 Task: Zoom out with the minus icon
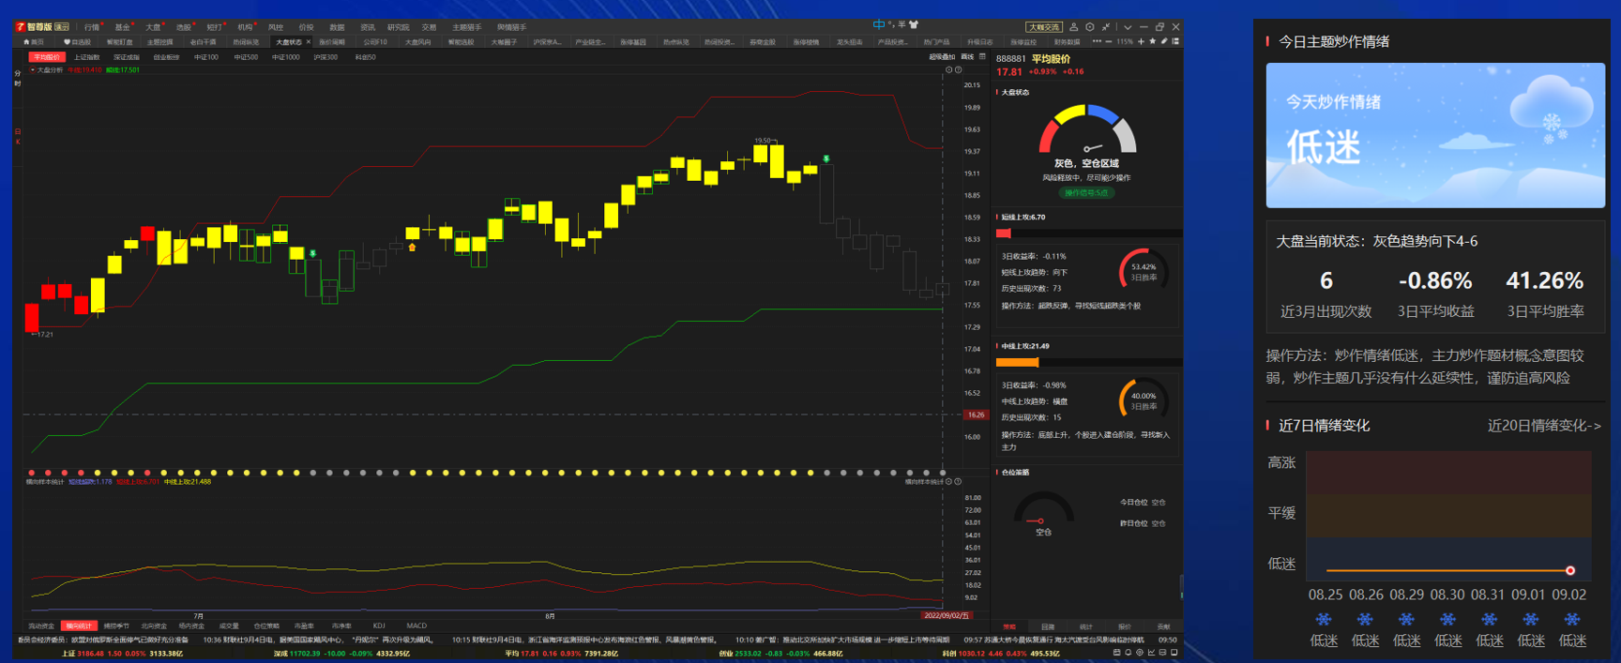coord(1109,41)
